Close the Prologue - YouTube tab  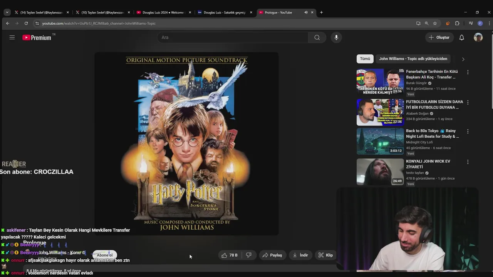point(312,12)
